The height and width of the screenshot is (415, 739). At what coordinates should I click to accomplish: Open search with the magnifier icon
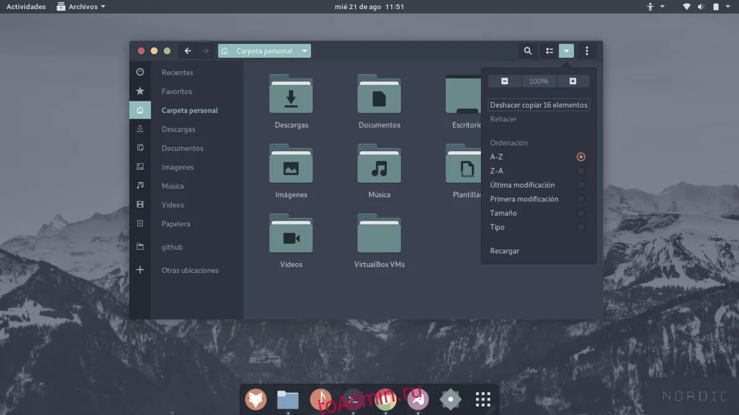(x=528, y=51)
